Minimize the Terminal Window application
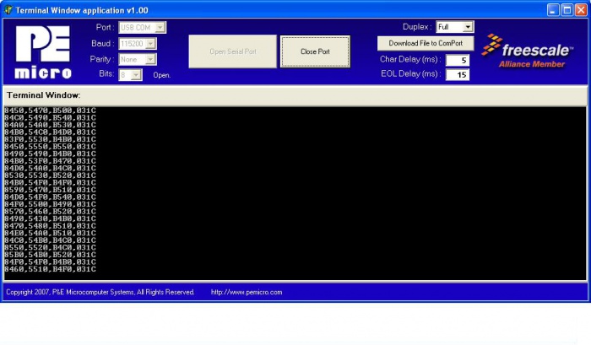The height and width of the screenshot is (345, 591). [x=553, y=9]
